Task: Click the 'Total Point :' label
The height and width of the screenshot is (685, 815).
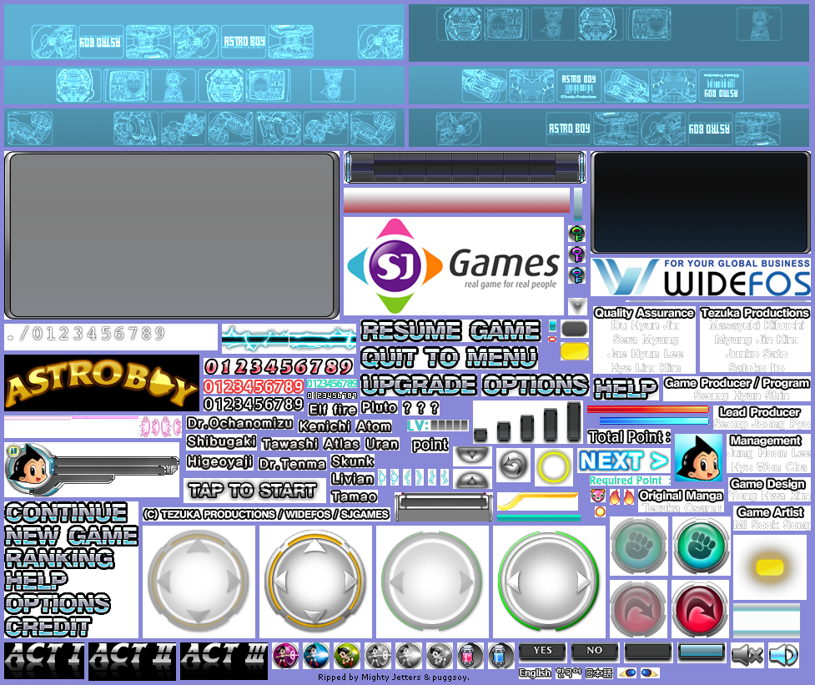Action: point(629,436)
